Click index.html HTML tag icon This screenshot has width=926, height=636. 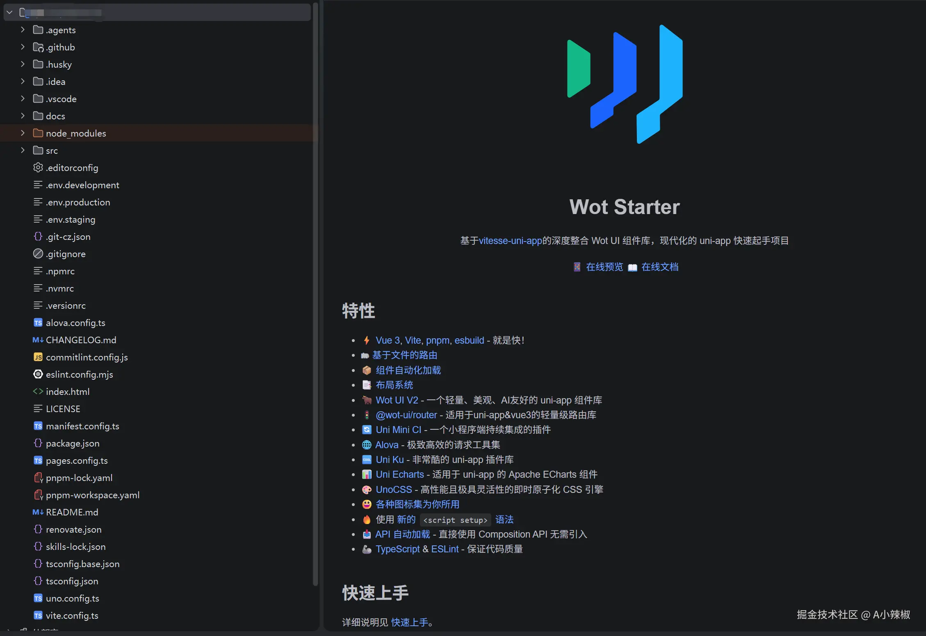pyautogui.click(x=38, y=392)
